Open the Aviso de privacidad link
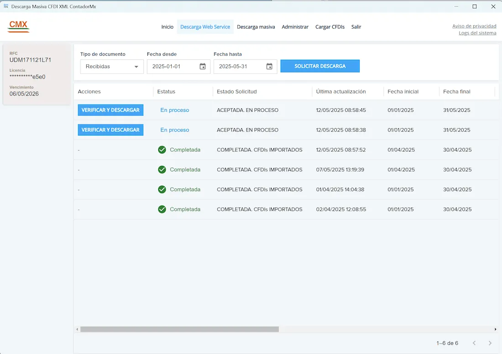Image resolution: width=502 pixels, height=354 pixels. point(474,26)
